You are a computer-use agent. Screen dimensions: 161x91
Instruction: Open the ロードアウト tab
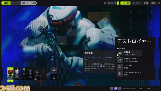(x=137, y=3)
